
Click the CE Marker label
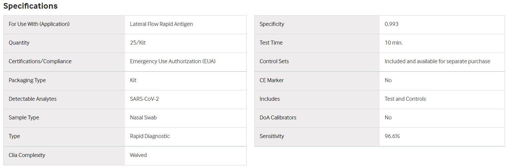click(x=271, y=80)
